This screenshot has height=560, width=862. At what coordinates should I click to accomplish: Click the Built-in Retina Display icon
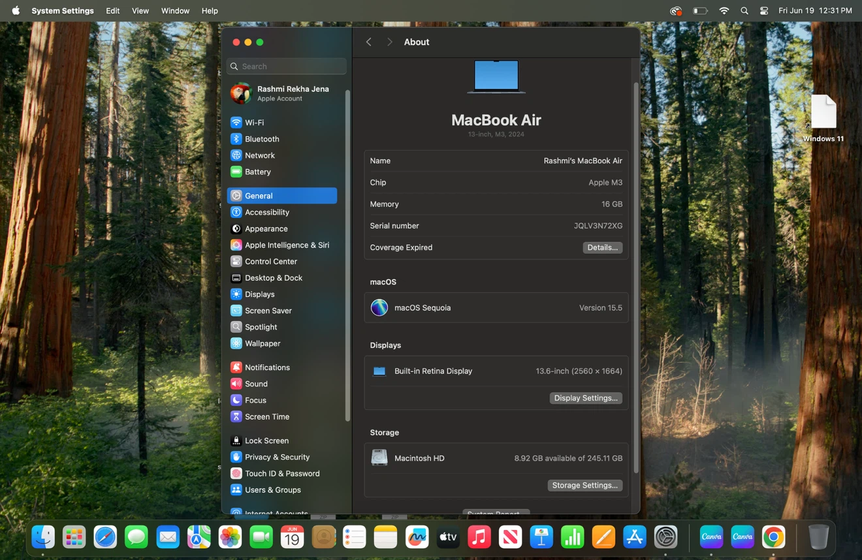pos(379,371)
